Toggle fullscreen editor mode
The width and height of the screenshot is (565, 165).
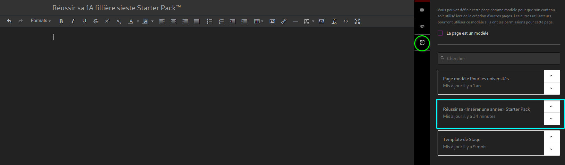pos(357,21)
